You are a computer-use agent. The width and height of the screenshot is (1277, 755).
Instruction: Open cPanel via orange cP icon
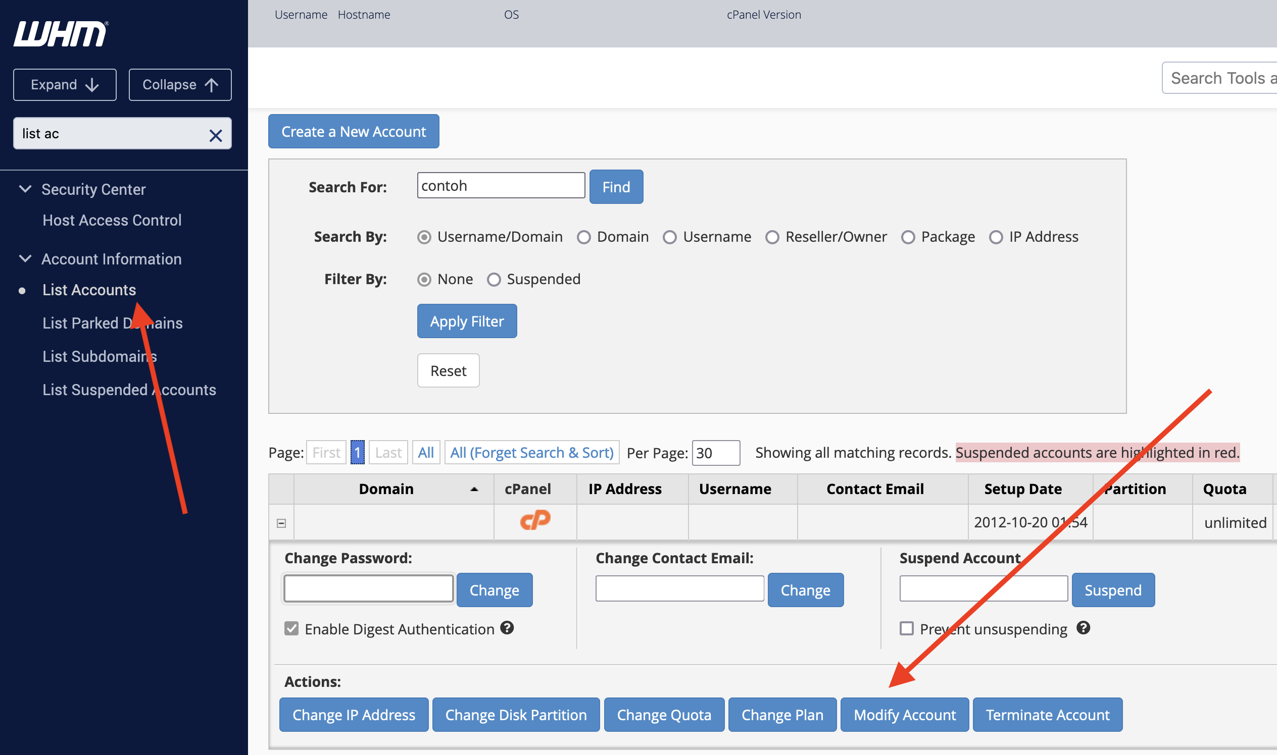click(x=534, y=520)
